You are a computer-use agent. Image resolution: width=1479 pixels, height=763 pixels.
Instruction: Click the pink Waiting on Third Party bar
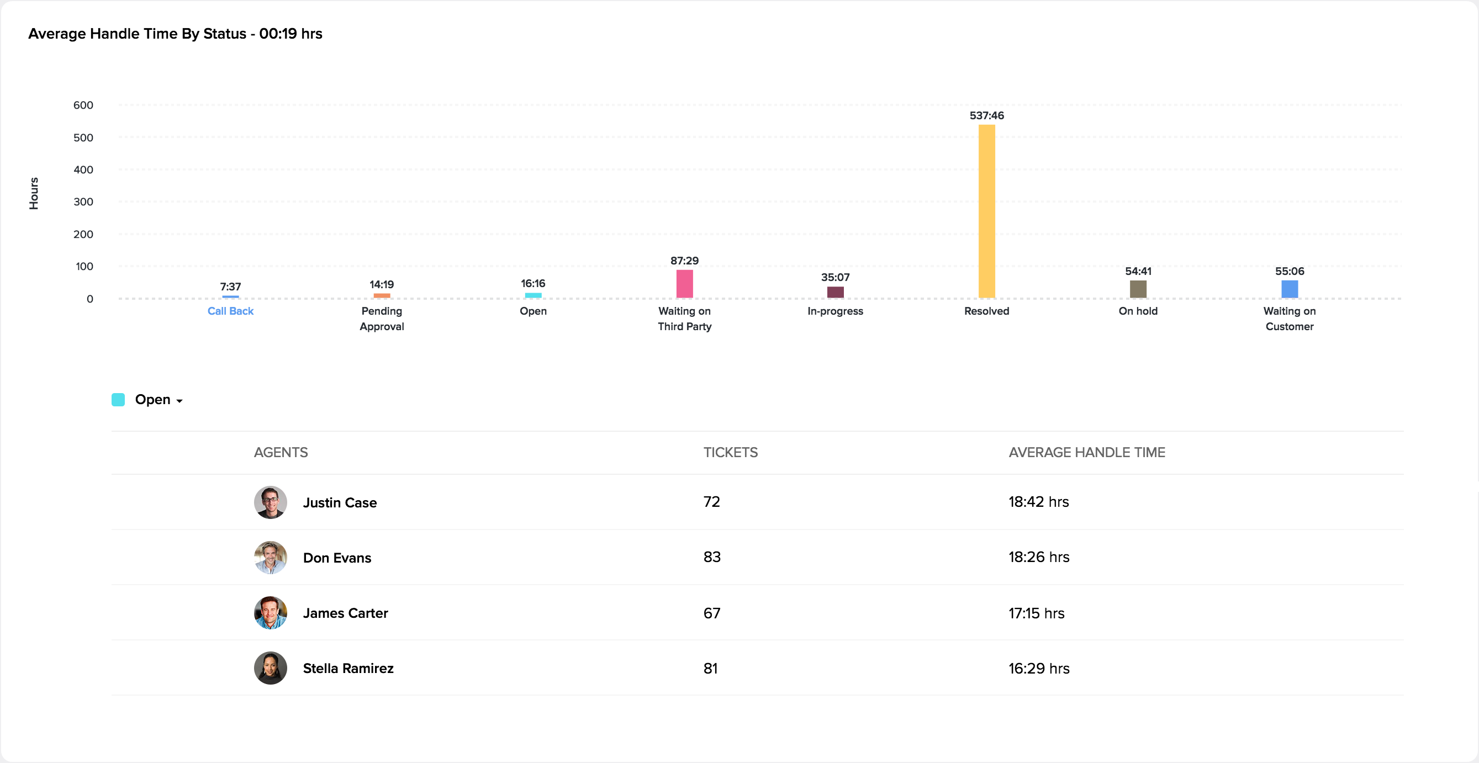tap(684, 284)
